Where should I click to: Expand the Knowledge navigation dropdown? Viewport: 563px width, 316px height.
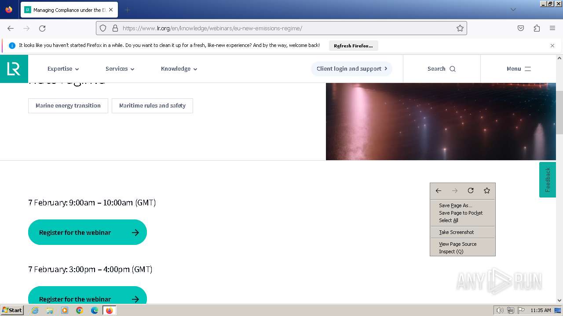point(179,69)
